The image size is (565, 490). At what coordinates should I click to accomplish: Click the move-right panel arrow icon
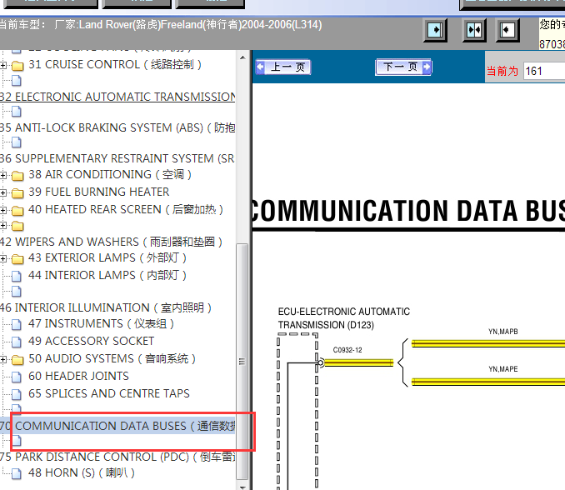click(435, 30)
